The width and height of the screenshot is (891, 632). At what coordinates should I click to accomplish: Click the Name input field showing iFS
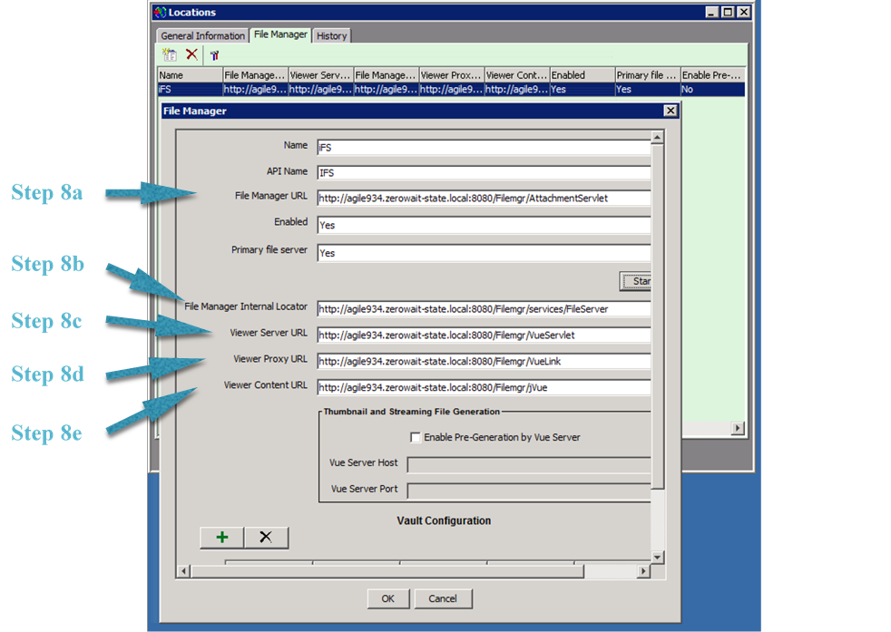[481, 146]
